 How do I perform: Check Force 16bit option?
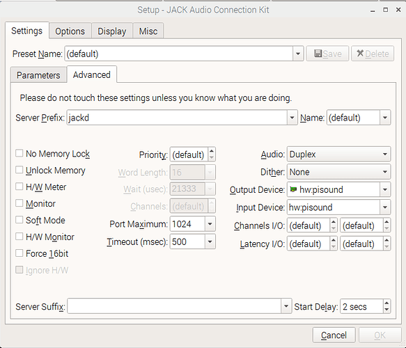(19, 253)
